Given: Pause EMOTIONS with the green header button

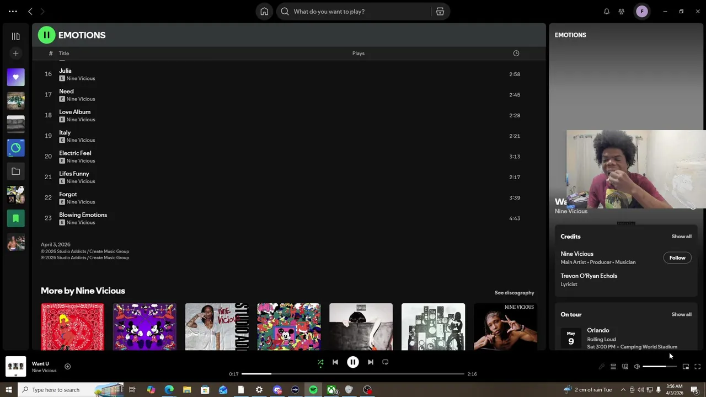Looking at the screenshot, I should coord(46,35).
